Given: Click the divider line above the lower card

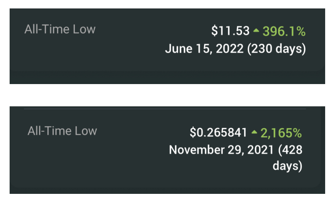Looking at the screenshot, I should (165, 109).
